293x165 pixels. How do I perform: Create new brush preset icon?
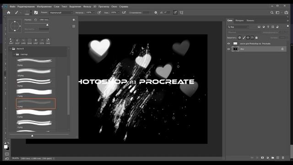74,27
